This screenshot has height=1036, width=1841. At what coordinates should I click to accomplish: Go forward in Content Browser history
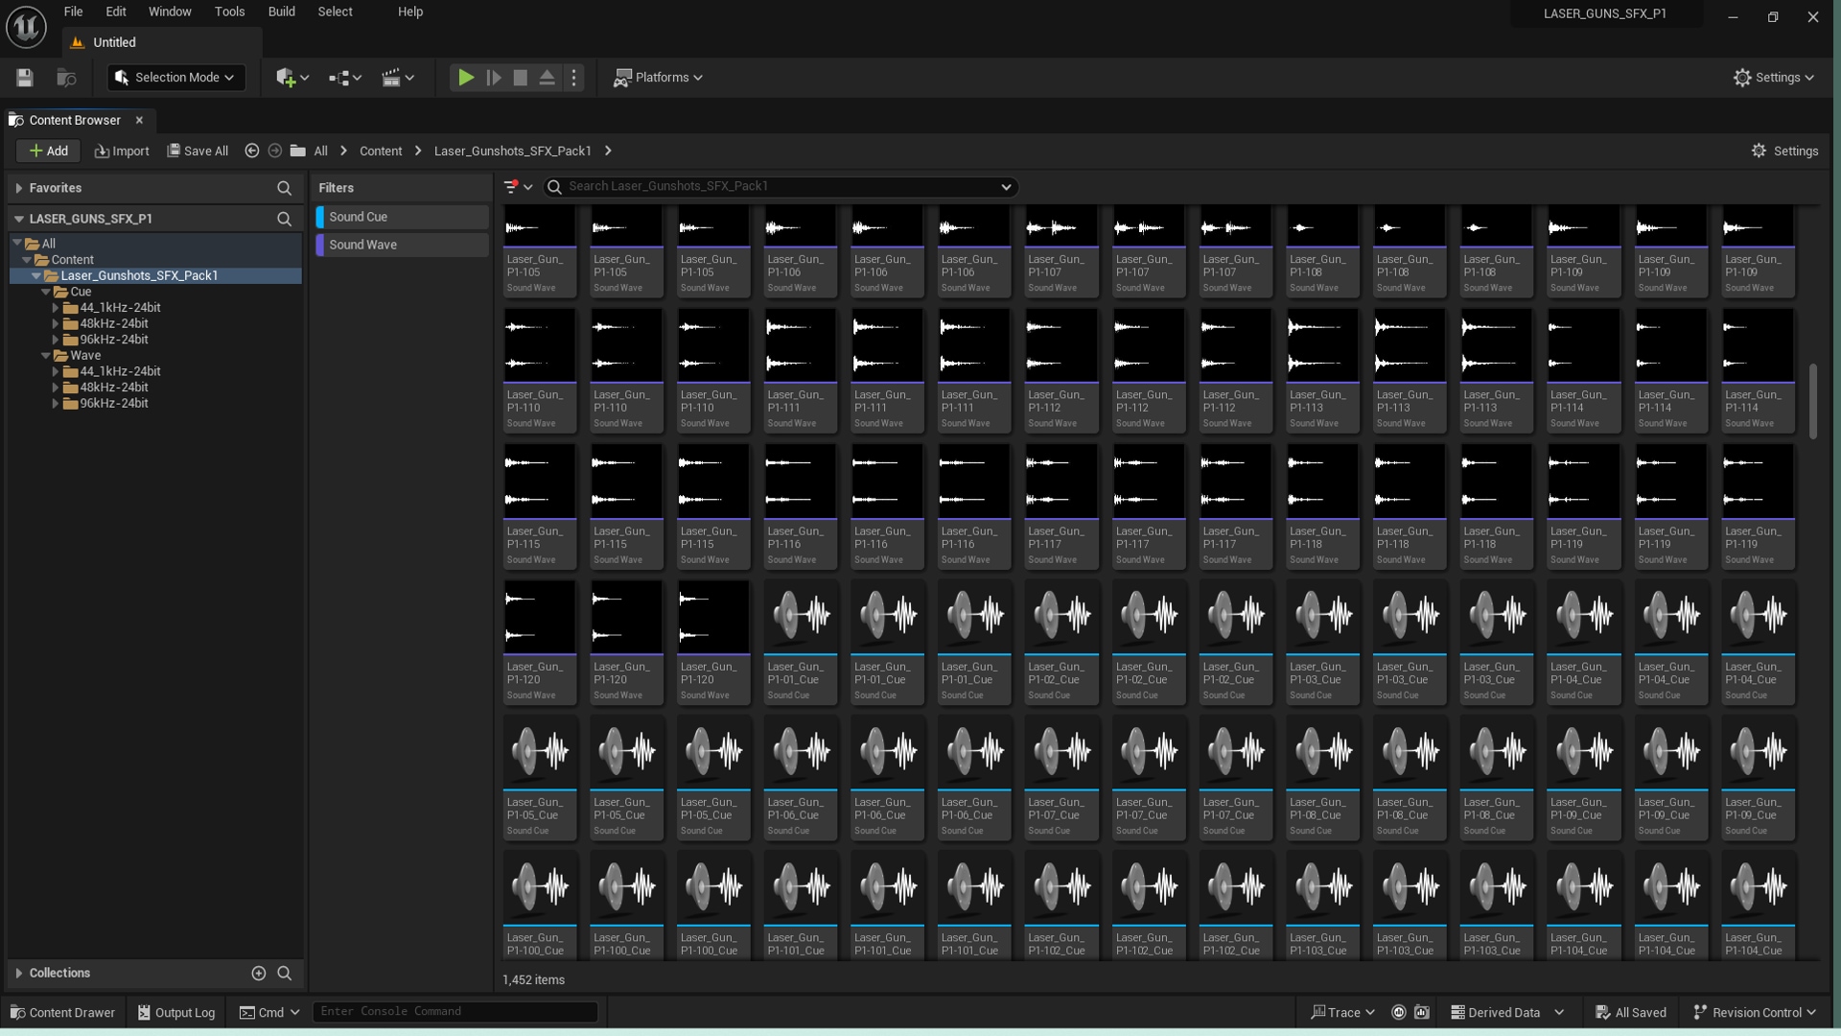tap(275, 151)
